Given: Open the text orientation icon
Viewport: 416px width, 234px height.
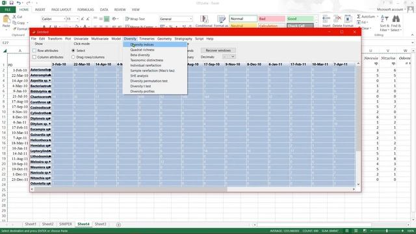Looking at the screenshot, I should (x=114, y=19).
